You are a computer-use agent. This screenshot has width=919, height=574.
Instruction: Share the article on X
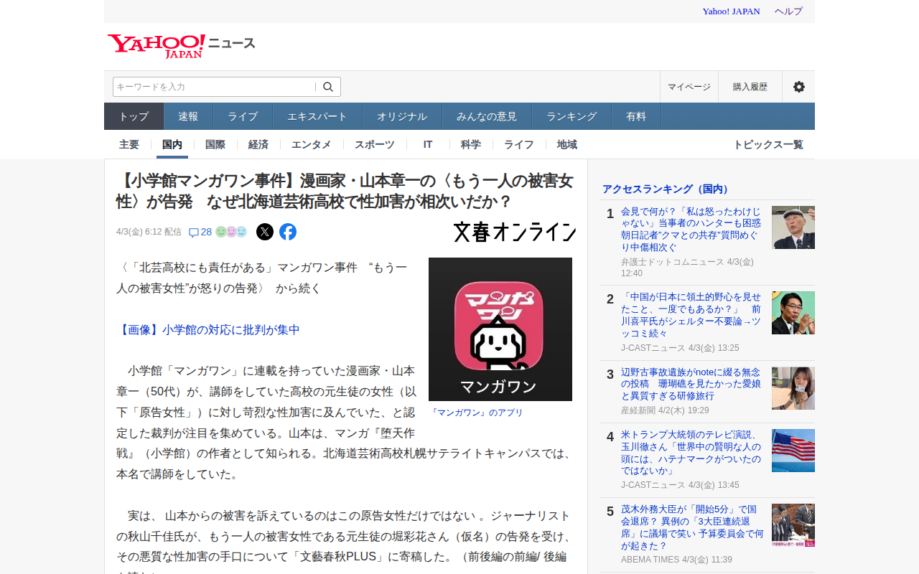[x=265, y=232]
